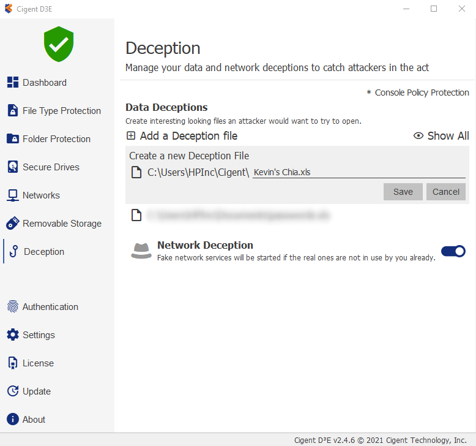
Task: Click the Show All text
Action: click(448, 136)
